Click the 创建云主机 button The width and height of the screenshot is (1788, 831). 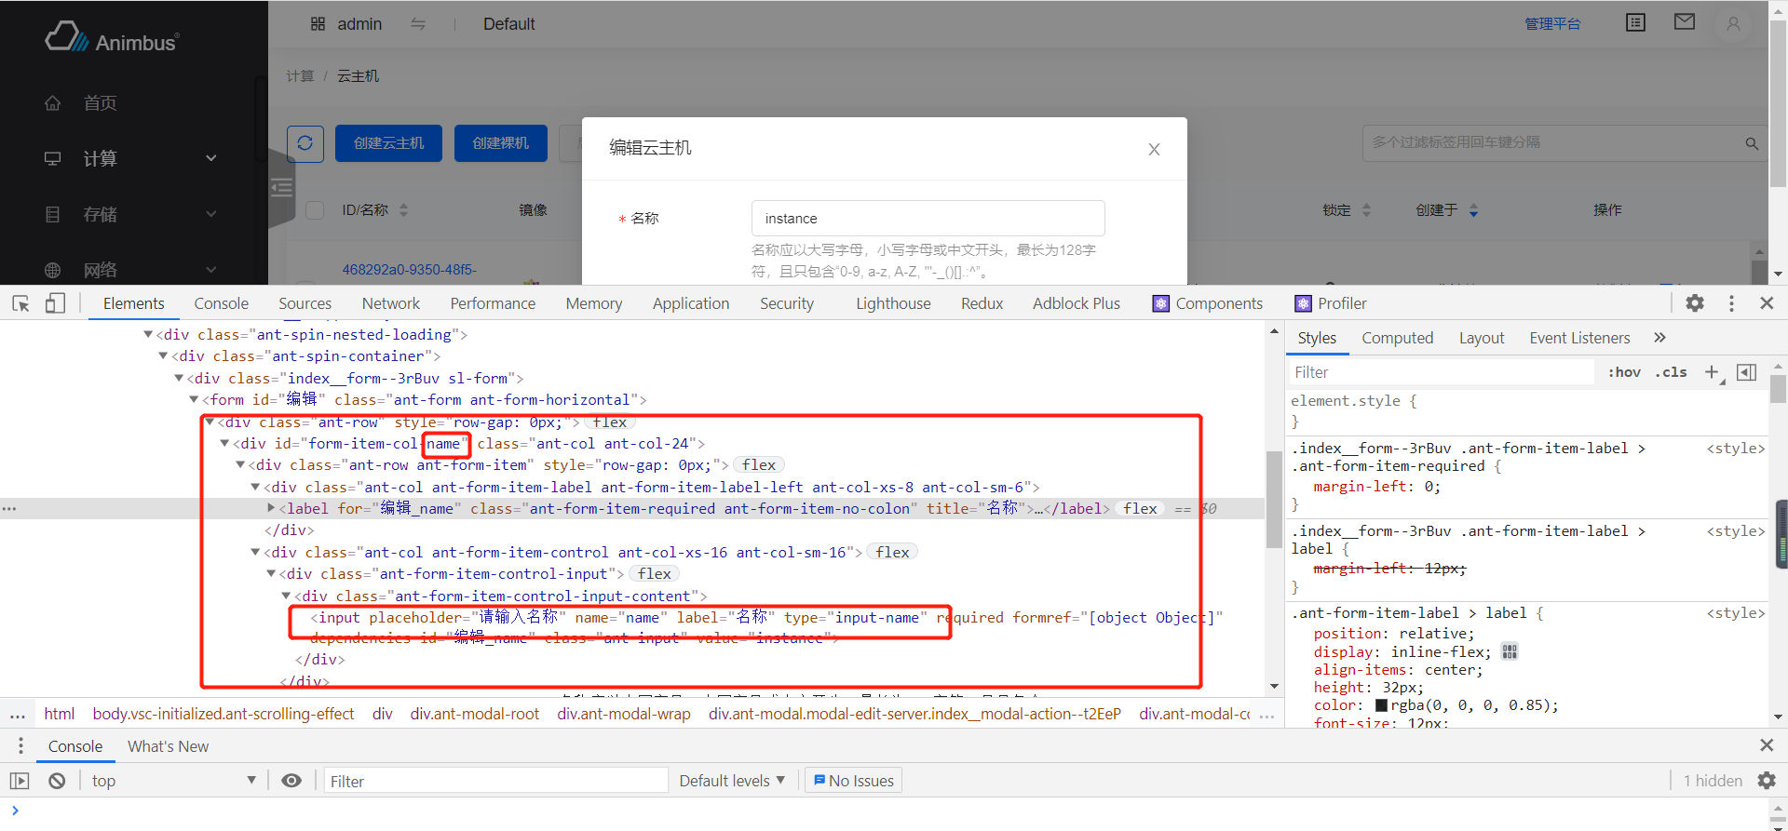pos(388,143)
